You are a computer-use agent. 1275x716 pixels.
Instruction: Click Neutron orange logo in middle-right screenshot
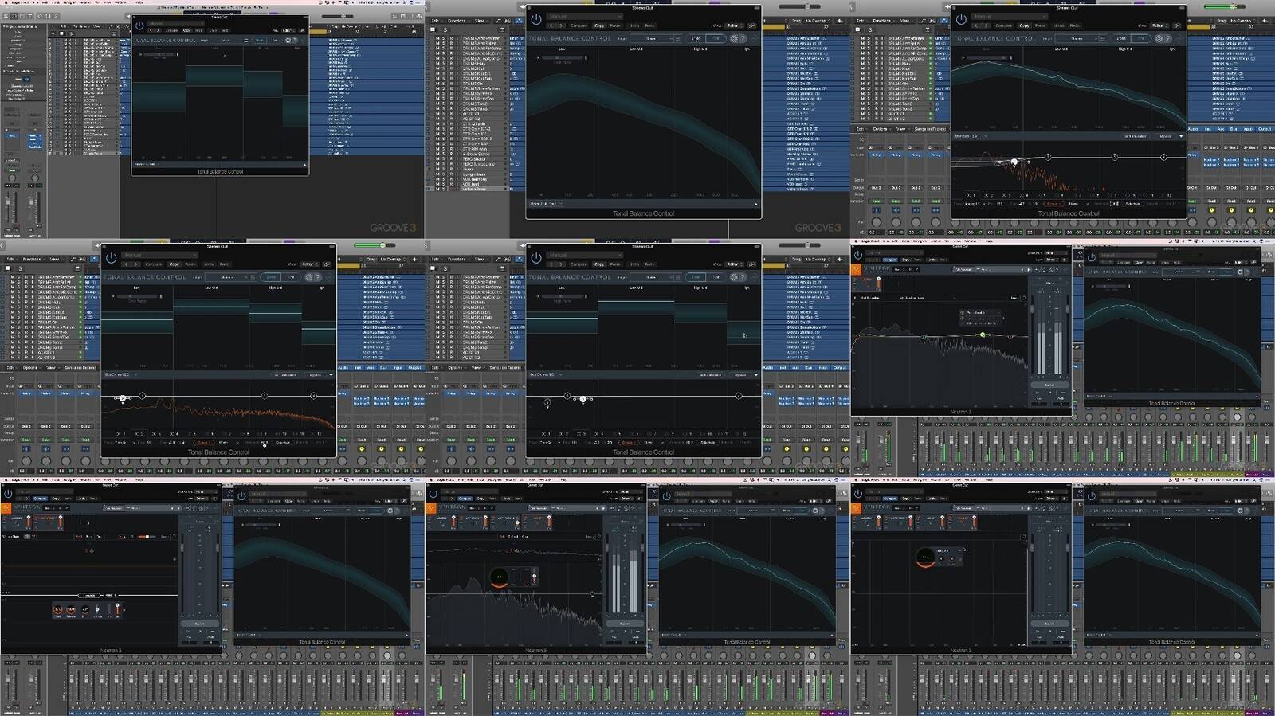coord(857,269)
